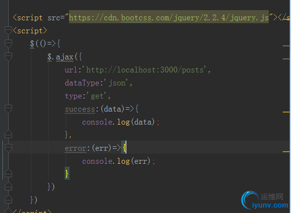Click the 'http://localhost:3000/posts' URL string
Viewport: 291px width, 213px height.
coord(145,70)
